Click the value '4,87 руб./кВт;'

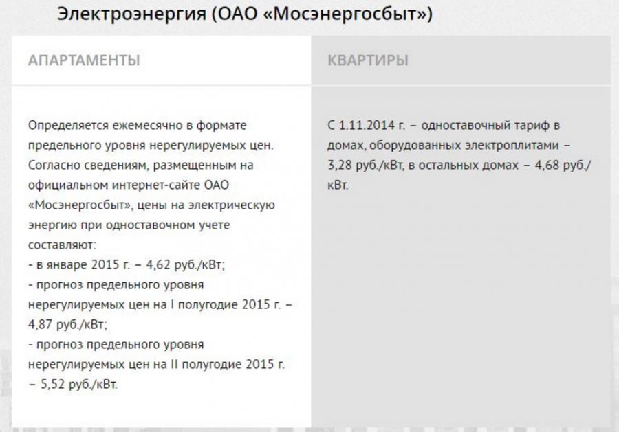pos(67,325)
